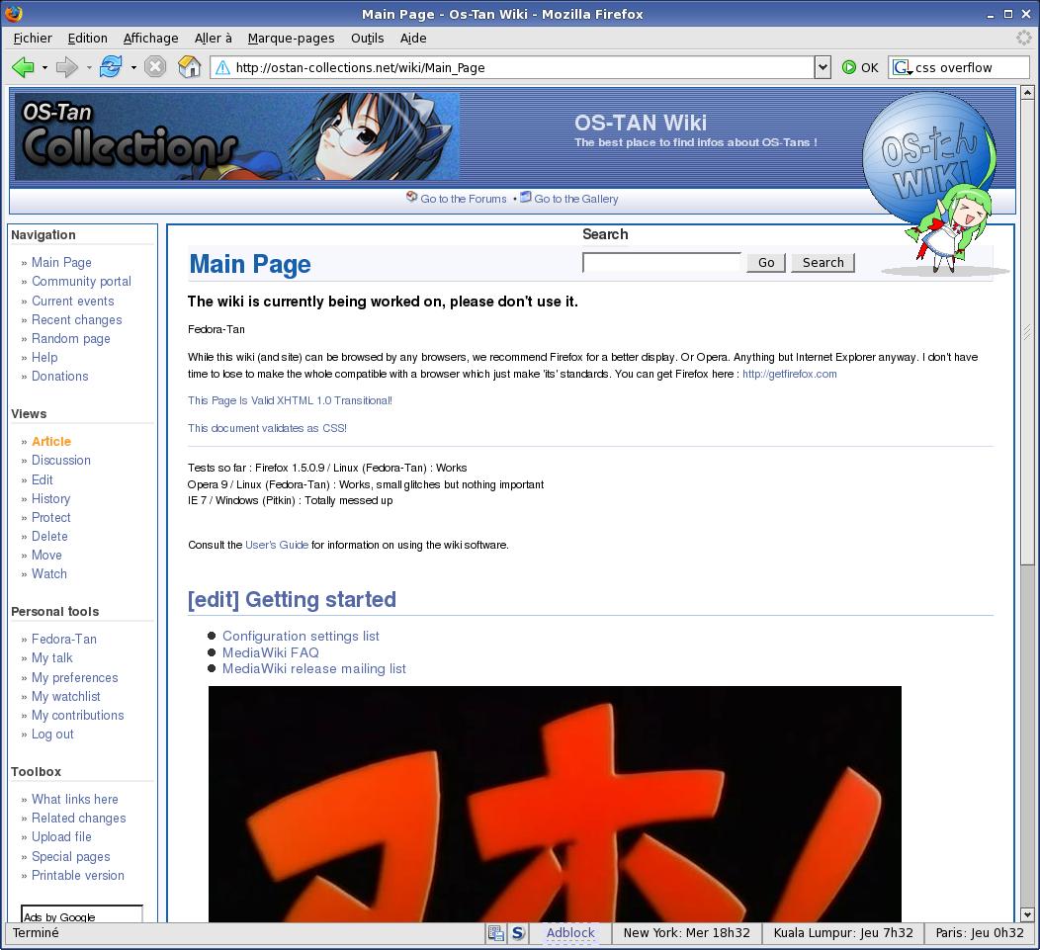Click the Log out link
The height and width of the screenshot is (950, 1040).
pos(52,734)
